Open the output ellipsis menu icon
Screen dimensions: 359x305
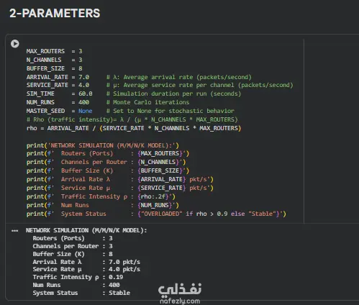coord(14,231)
